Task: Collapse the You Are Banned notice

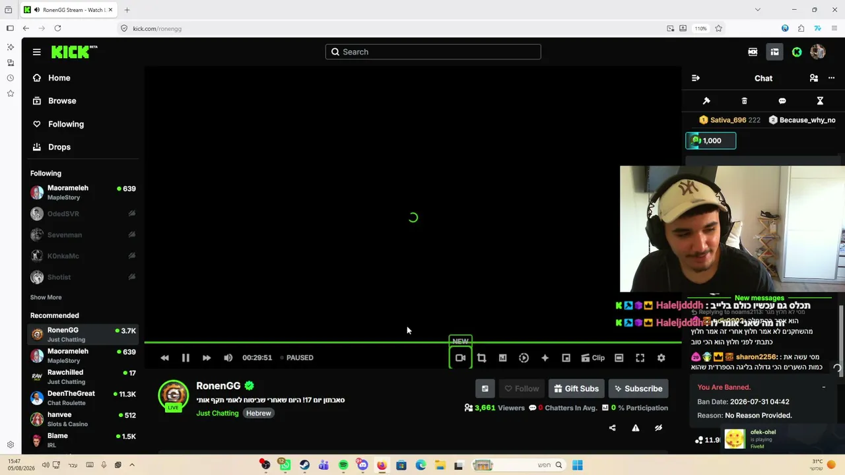Action: [x=824, y=387]
